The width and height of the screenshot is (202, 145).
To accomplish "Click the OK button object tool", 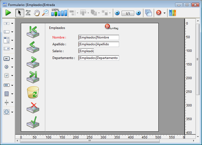I will [7, 58].
